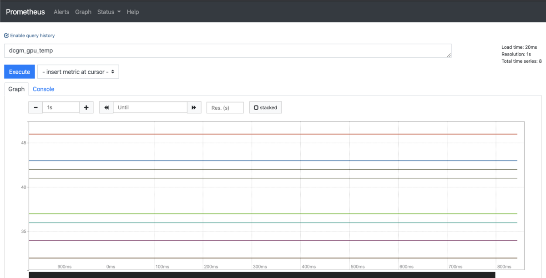546x278 pixels.
Task: Click the 400ms x-axis label
Action: (x=308, y=267)
